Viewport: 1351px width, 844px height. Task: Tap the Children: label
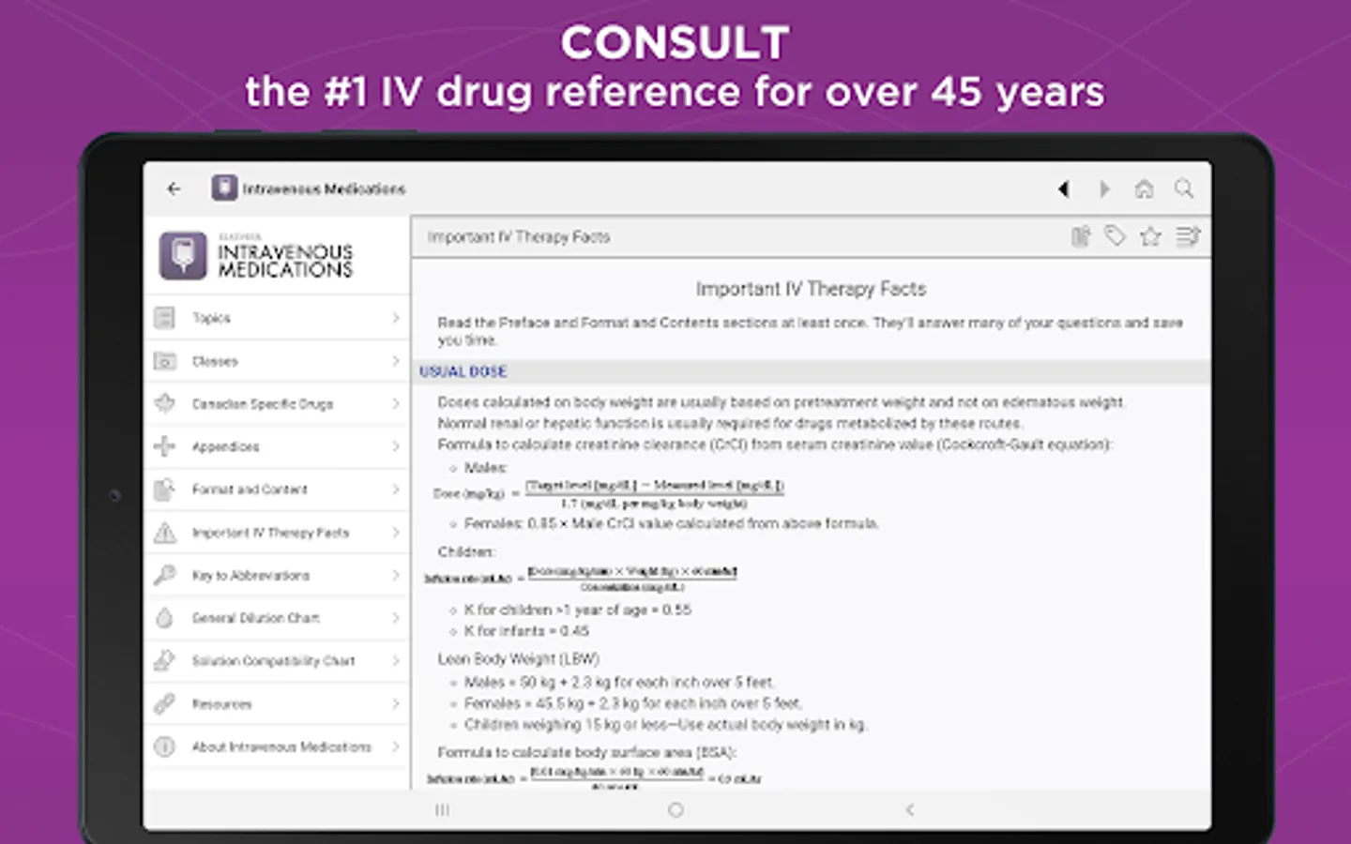[x=466, y=551]
